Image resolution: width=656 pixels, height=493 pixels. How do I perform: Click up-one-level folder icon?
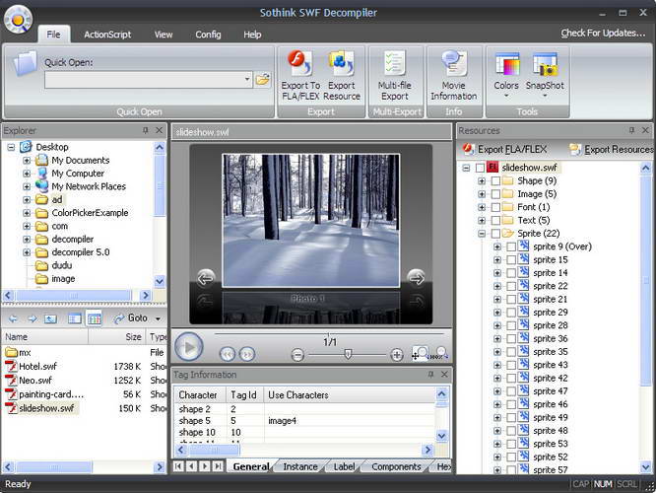pos(50,318)
